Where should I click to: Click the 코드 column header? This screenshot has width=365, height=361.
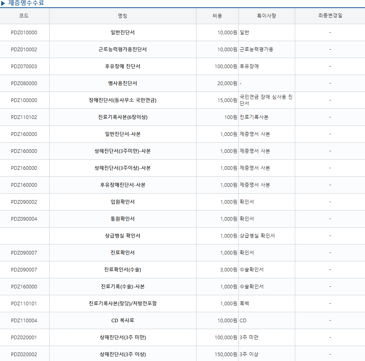(24, 16)
